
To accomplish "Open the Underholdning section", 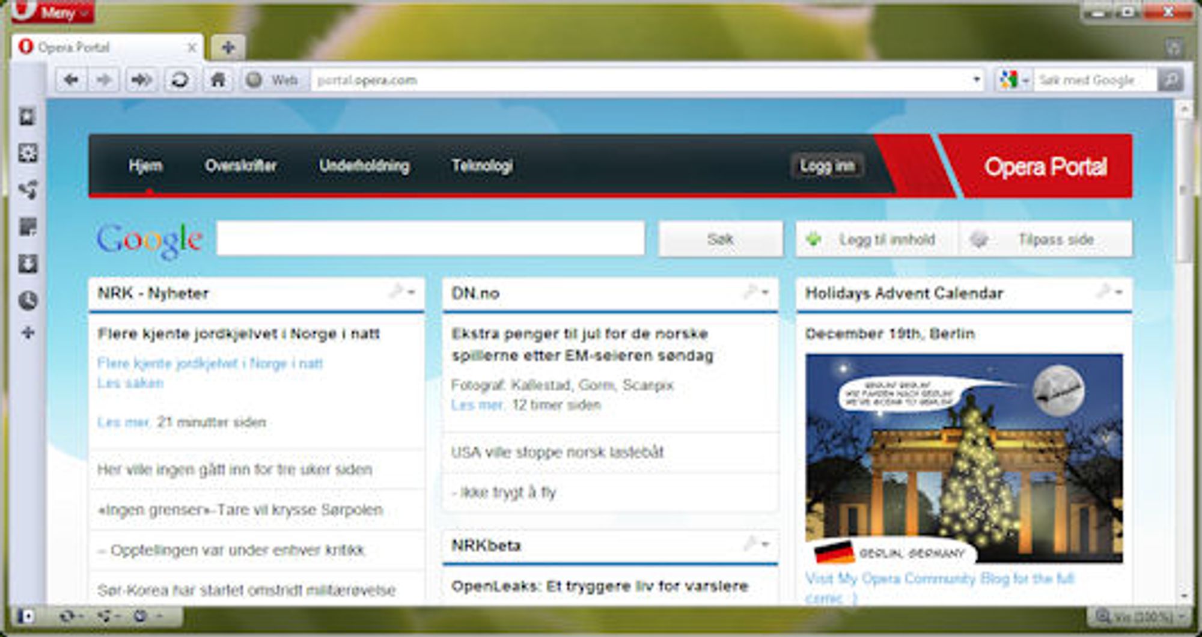I will [x=364, y=165].
